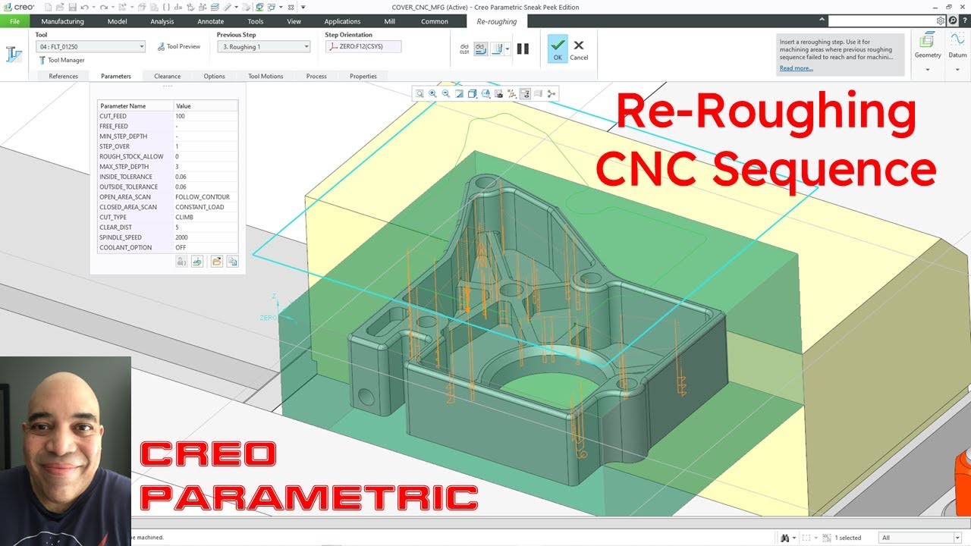Click the open parameters folder icon
971x546 pixels.
pyautogui.click(x=216, y=261)
